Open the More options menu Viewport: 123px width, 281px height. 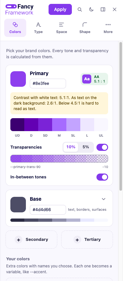point(108,28)
